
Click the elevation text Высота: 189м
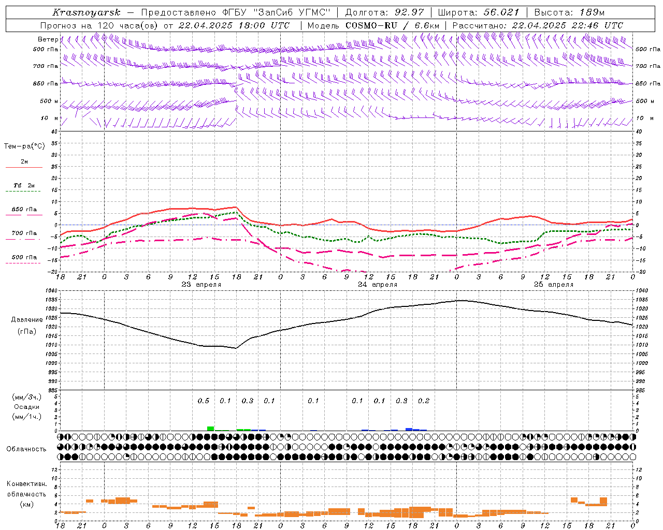pos(569,12)
